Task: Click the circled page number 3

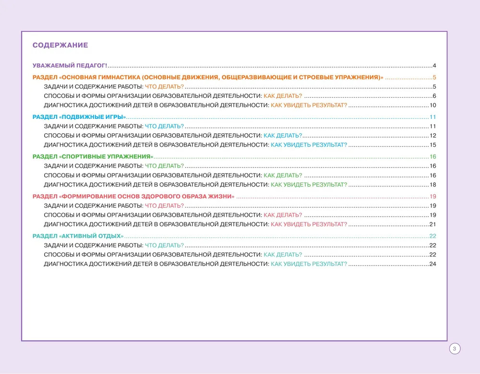Action: tap(455, 349)
